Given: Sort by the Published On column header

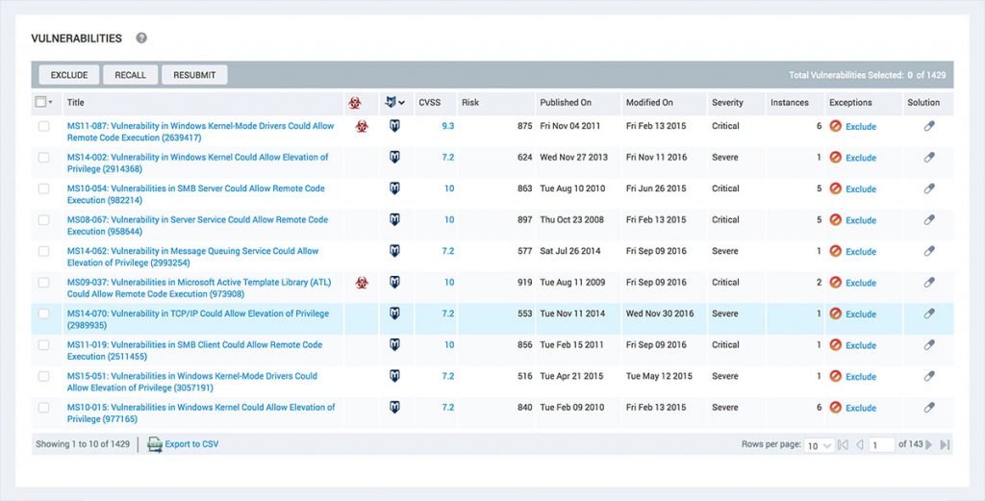Looking at the screenshot, I should (566, 103).
